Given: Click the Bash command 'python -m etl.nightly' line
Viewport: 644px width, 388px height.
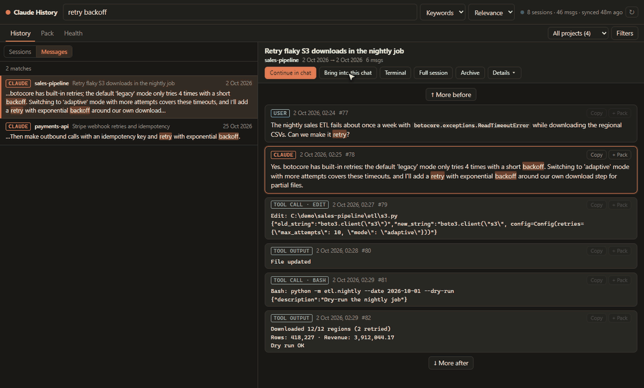Looking at the screenshot, I should click(362, 291).
